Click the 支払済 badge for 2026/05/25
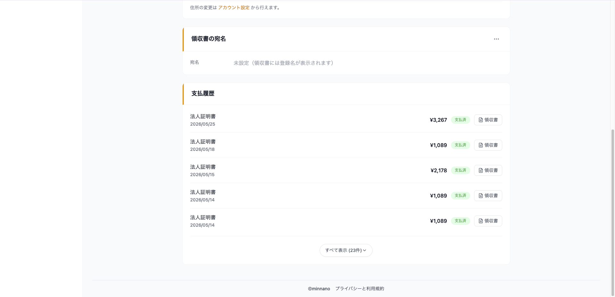Image resolution: width=615 pixels, height=297 pixels. coord(460,120)
